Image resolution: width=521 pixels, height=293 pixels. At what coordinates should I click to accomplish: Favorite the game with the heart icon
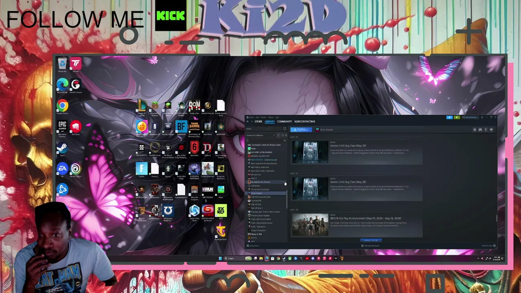pyautogui.click(x=491, y=130)
